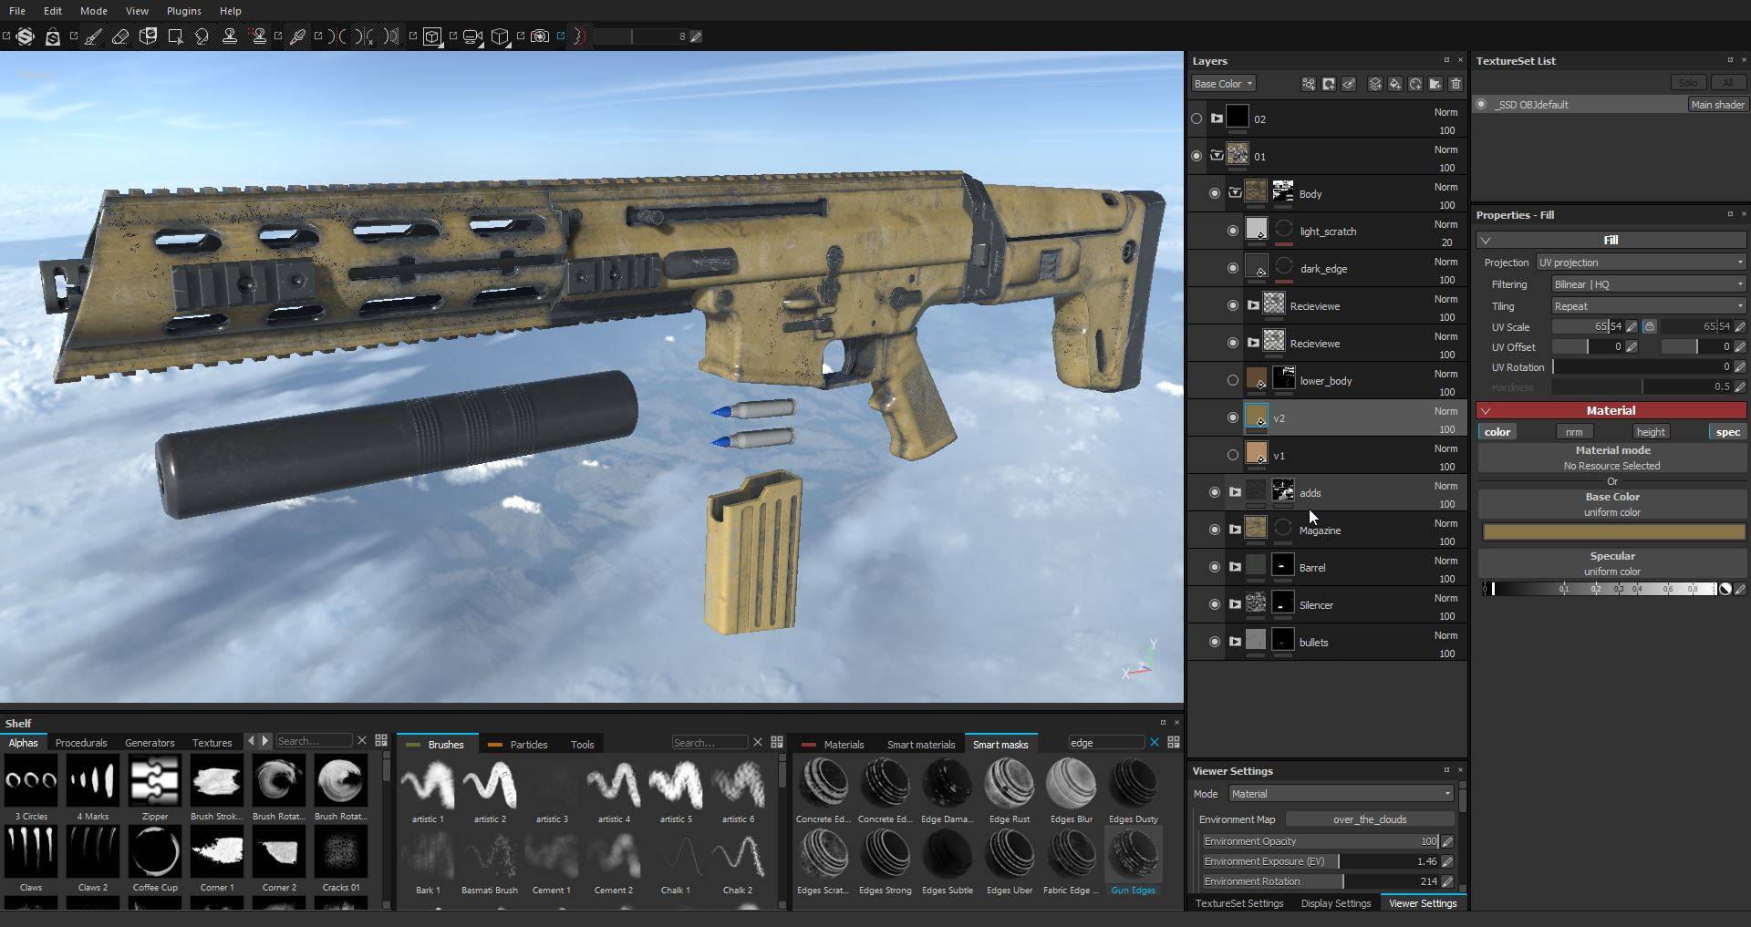Hide the 01 layer folder

tap(1197, 156)
